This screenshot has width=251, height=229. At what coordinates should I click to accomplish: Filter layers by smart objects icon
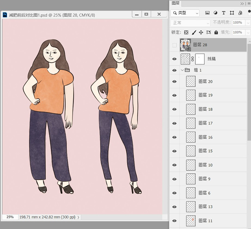point(240,13)
